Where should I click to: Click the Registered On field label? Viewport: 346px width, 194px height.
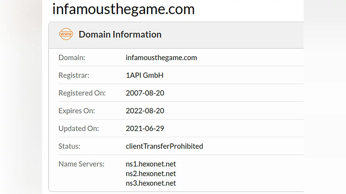coord(82,93)
